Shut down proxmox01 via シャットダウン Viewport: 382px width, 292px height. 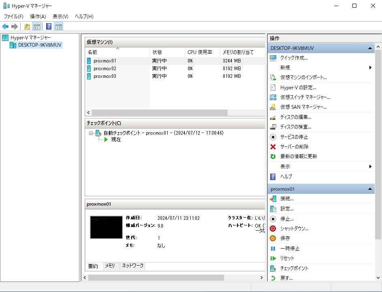click(294, 229)
